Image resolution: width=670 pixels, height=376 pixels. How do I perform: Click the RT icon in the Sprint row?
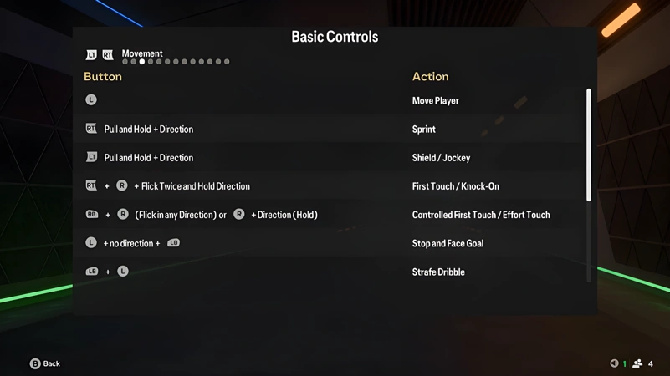coord(91,129)
